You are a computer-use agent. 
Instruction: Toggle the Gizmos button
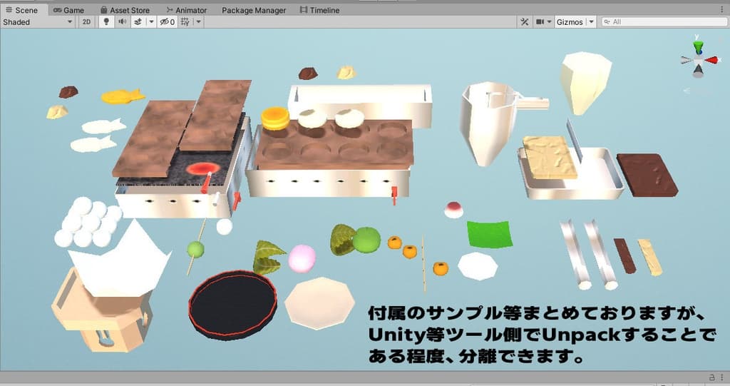pos(570,22)
